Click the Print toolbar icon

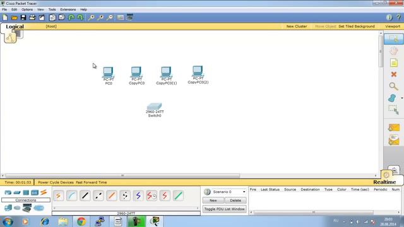coord(32,18)
